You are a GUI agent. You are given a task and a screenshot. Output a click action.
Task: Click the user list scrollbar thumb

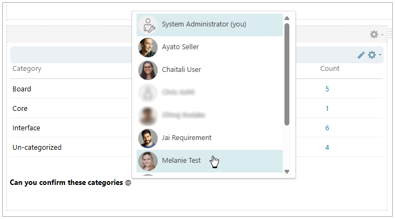[287, 73]
